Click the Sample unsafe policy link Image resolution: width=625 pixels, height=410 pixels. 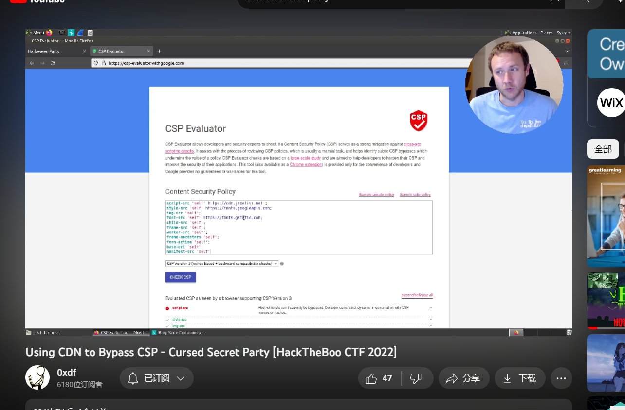(x=377, y=195)
